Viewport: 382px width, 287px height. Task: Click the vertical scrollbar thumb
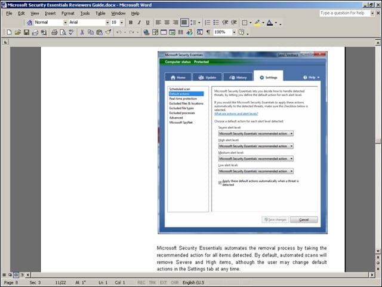pos(378,141)
